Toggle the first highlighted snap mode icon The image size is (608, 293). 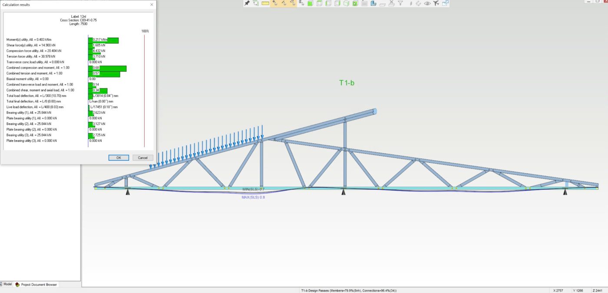click(x=274, y=3)
